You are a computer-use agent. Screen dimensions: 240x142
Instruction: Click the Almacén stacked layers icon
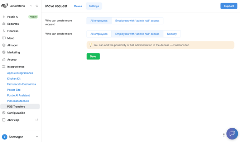click(x=4, y=45)
